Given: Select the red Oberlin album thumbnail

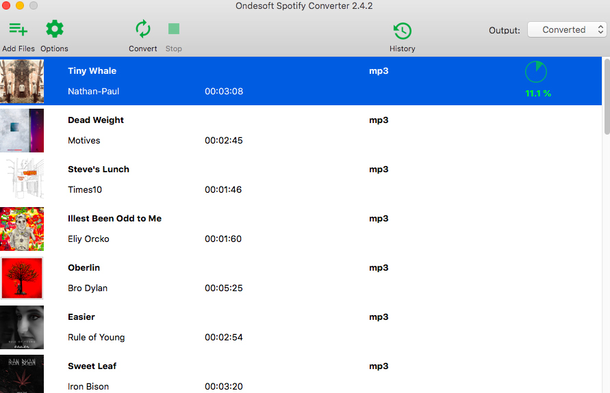Looking at the screenshot, I should 22,278.
